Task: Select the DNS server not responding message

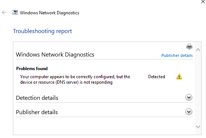Action: pos(75,79)
